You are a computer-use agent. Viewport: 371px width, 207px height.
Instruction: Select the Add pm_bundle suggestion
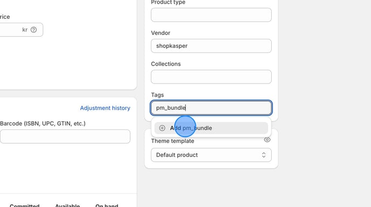coord(211,128)
